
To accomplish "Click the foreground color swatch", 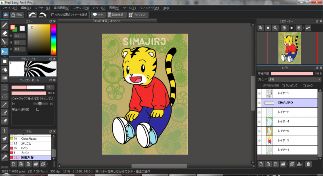I will [x=13, y=27].
